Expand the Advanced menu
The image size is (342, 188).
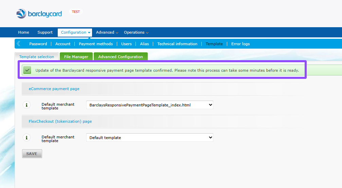(x=107, y=32)
